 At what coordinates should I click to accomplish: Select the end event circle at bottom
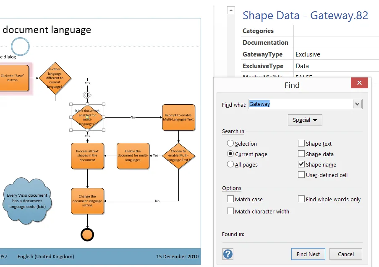[x=87, y=234]
